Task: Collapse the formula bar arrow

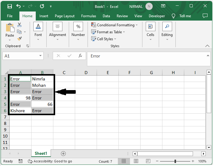Action: click(x=208, y=56)
